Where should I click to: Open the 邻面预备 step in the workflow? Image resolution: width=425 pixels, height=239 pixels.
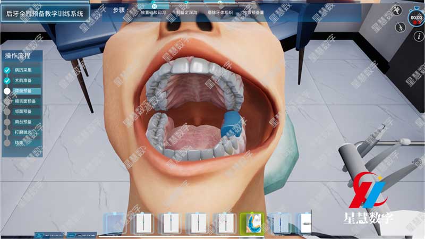pyautogui.click(x=23, y=112)
